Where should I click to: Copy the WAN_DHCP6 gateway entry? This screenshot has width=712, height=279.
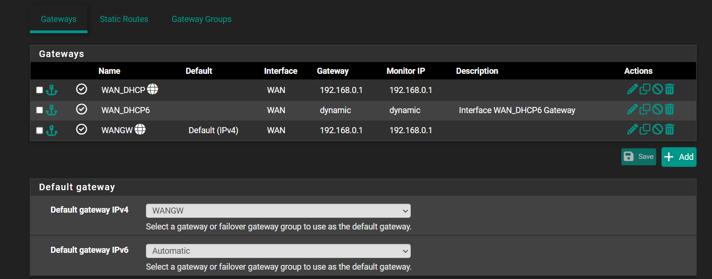[x=645, y=109]
